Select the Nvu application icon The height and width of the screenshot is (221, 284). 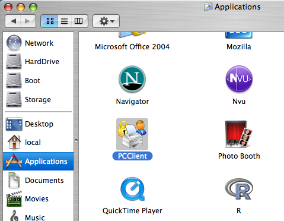[x=239, y=79]
